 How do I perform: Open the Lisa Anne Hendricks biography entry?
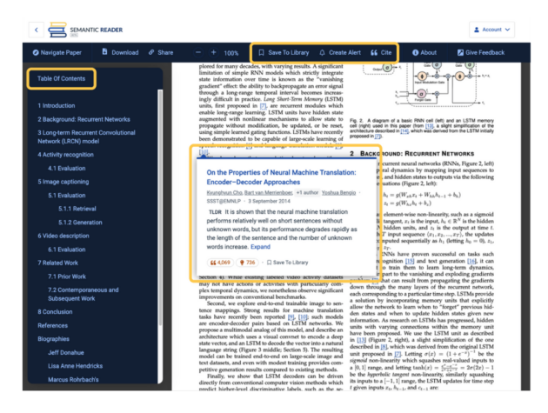[x=76, y=366]
